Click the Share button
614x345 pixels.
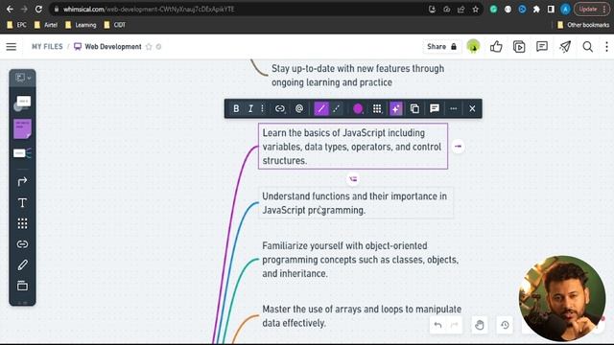coord(441,47)
